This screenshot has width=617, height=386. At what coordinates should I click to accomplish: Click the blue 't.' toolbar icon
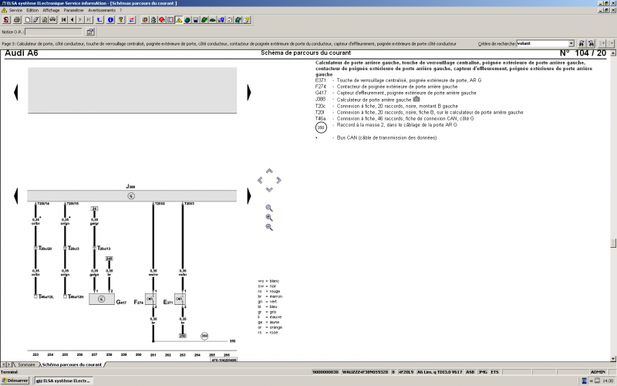(x=99, y=20)
